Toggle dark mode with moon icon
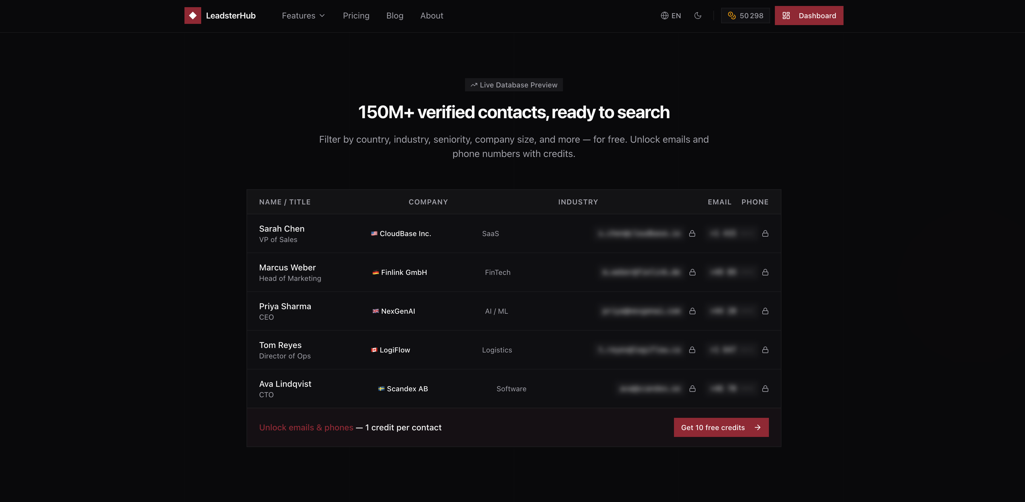Image resolution: width=1025 pixels, height=502 pixels. [x=698, y=16]
